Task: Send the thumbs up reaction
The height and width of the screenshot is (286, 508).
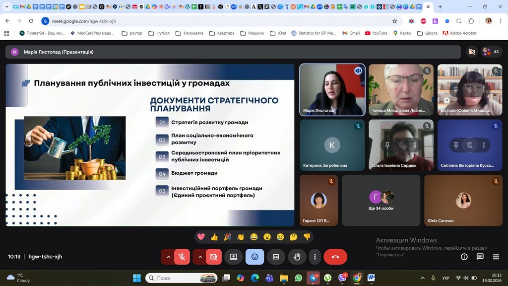Action: tap(214, 237)
